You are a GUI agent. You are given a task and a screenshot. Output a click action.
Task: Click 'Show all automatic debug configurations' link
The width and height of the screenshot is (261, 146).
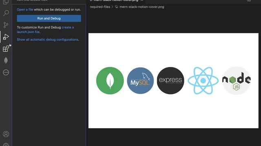[x=47, y=40]
